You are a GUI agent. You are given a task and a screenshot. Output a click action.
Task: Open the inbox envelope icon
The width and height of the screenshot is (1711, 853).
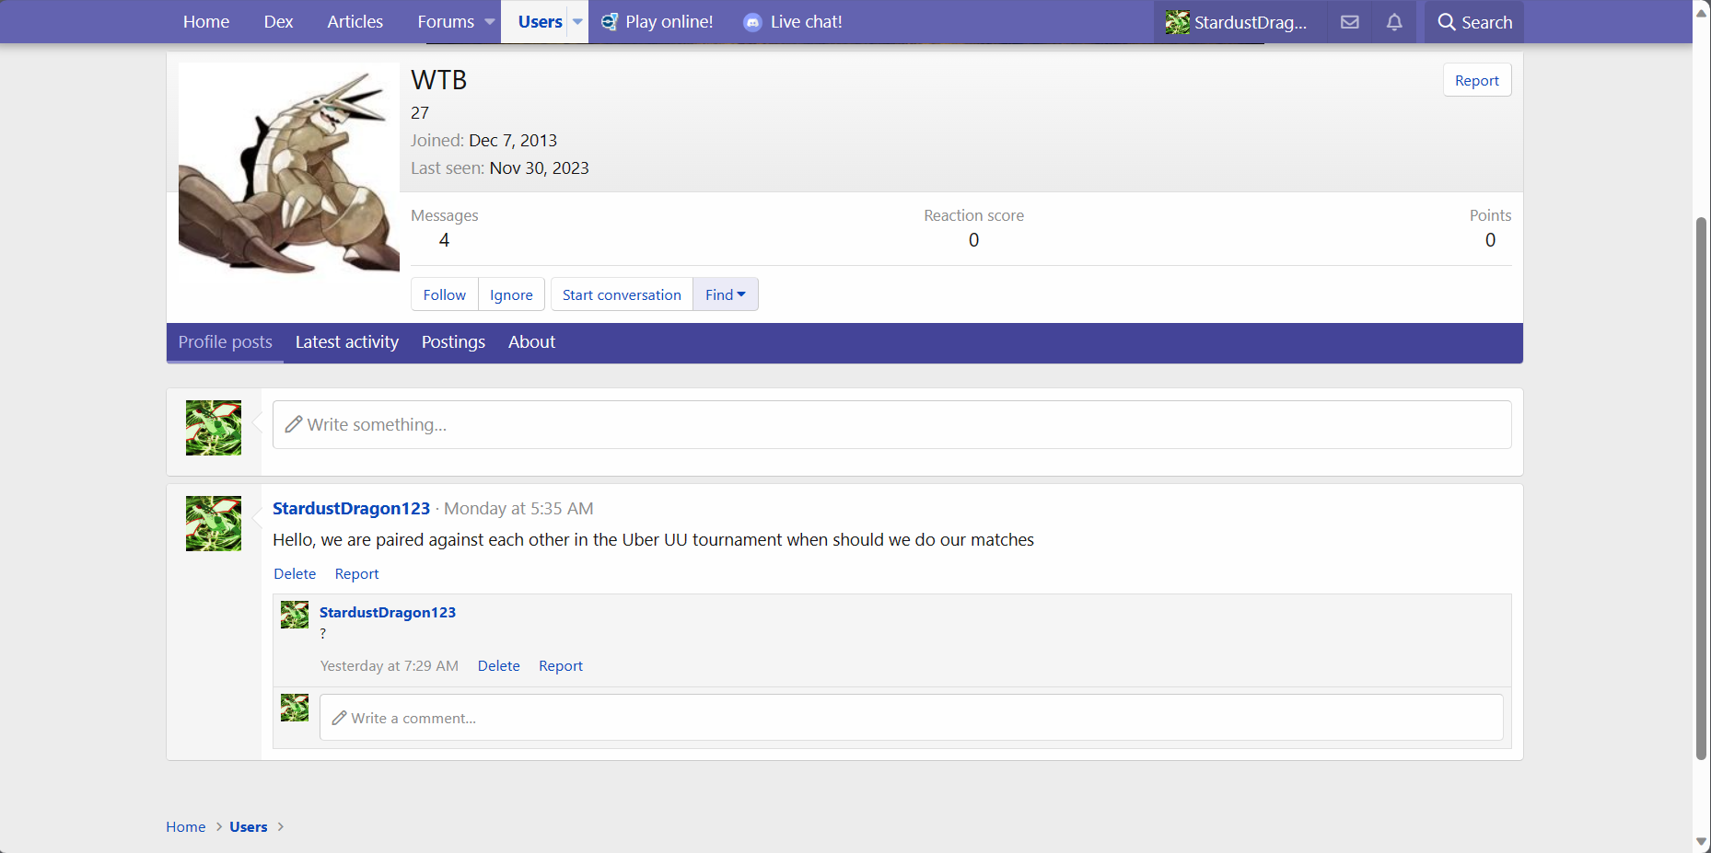(x=1349, y=22)
